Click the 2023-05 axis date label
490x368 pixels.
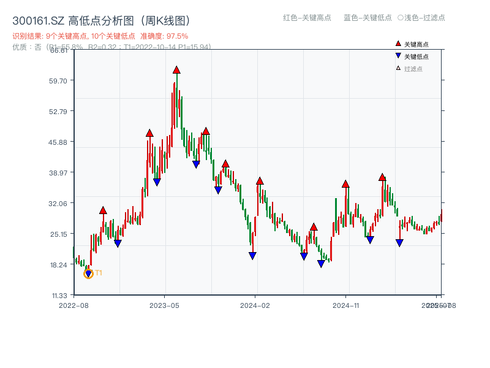point(164,304)
